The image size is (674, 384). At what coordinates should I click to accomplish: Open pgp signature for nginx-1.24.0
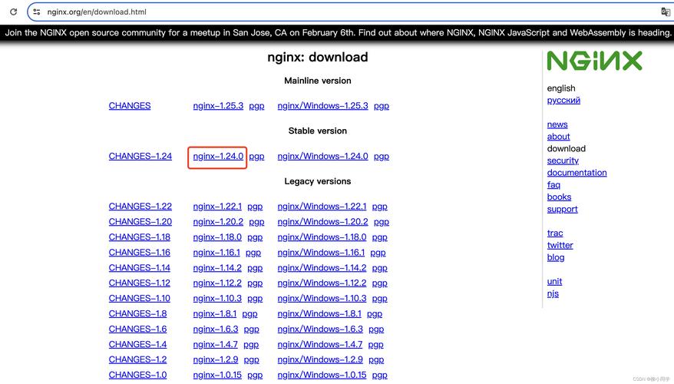click(x=256, y=157)
